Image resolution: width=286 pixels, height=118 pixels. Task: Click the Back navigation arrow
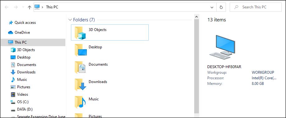point(7,7)
